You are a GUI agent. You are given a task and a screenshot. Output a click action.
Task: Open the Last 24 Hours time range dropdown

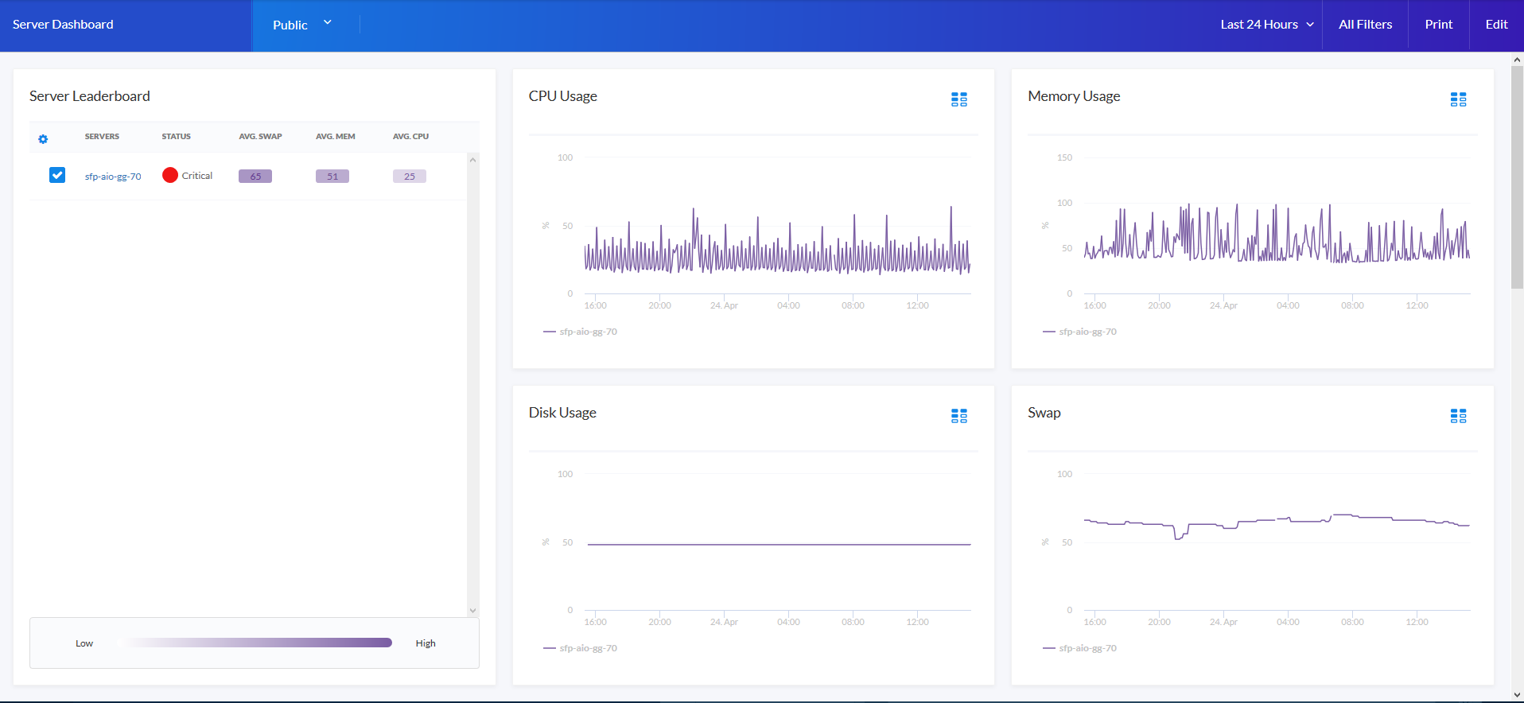[1266, 25]
